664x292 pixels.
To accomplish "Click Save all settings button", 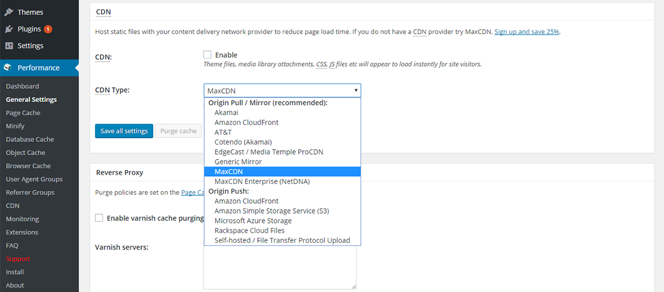I will 124,131.
